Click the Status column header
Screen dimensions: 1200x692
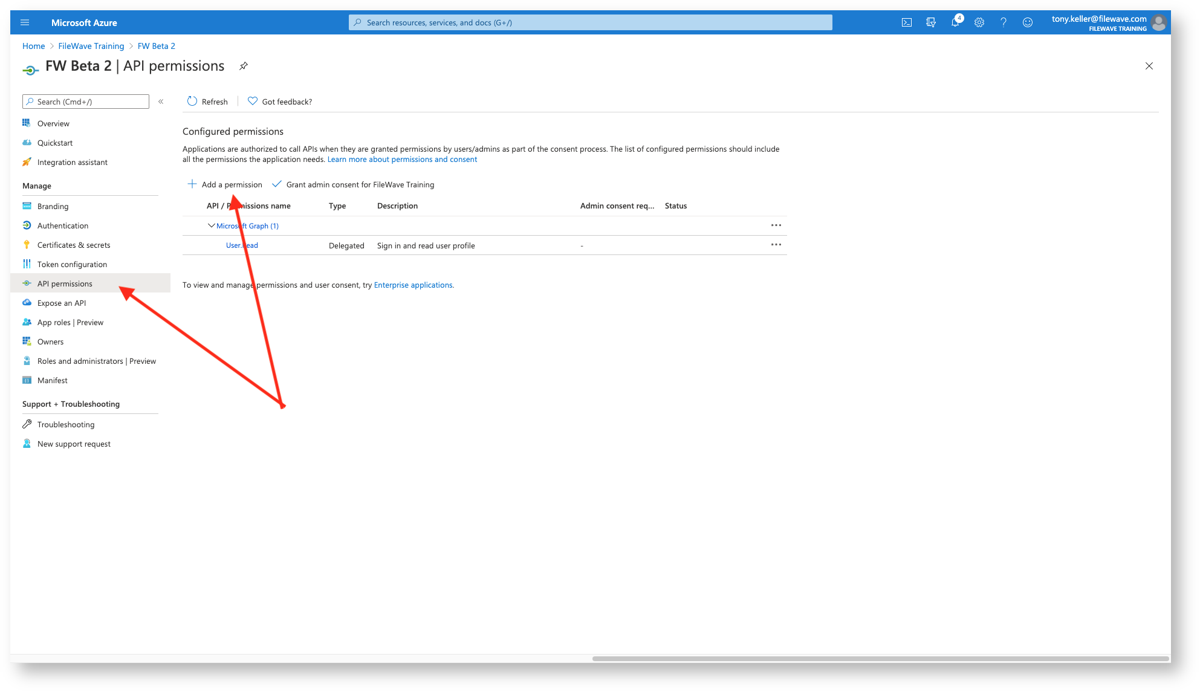676,206
